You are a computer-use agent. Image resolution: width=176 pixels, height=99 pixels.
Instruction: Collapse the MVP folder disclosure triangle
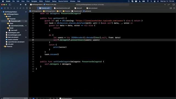click(5, 16)
